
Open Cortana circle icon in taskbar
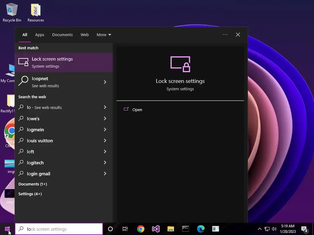[110, 229]
